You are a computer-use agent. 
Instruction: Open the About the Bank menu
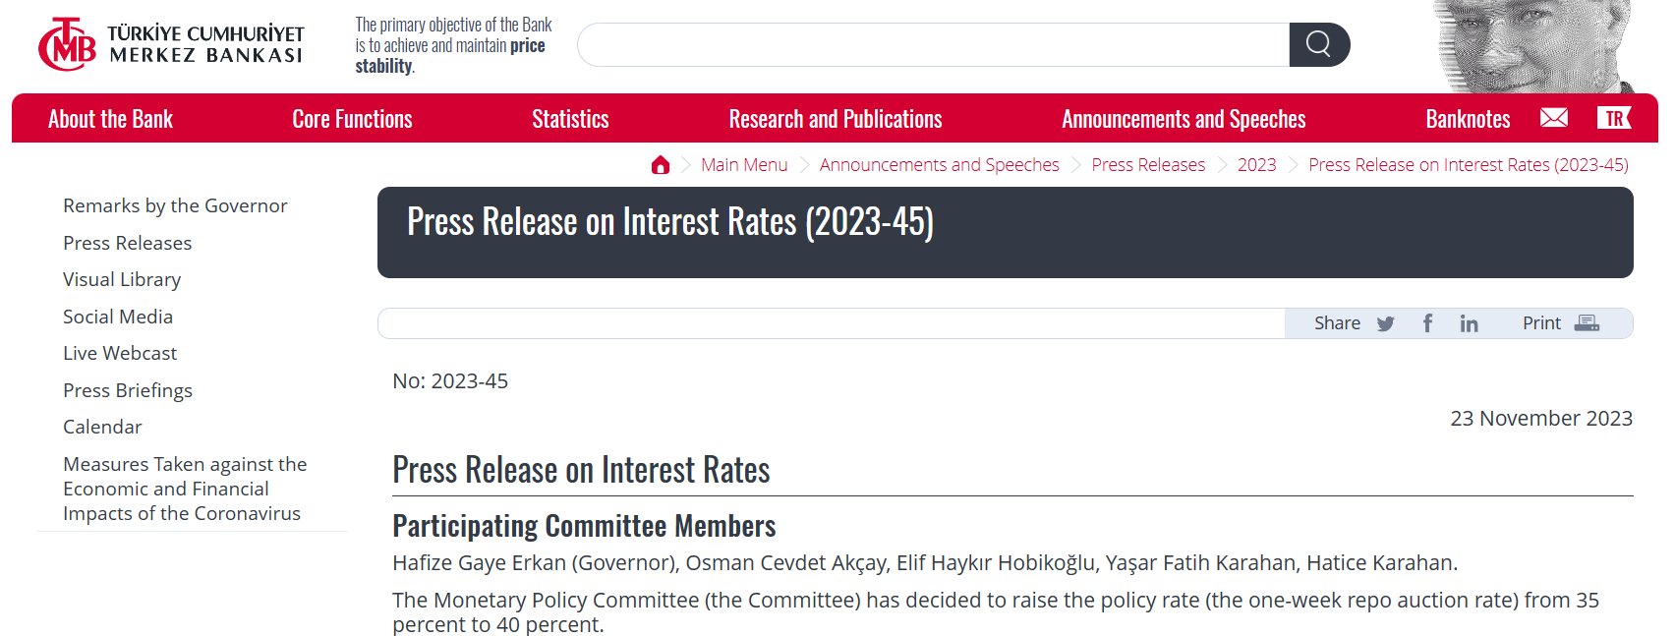point(110,119)
